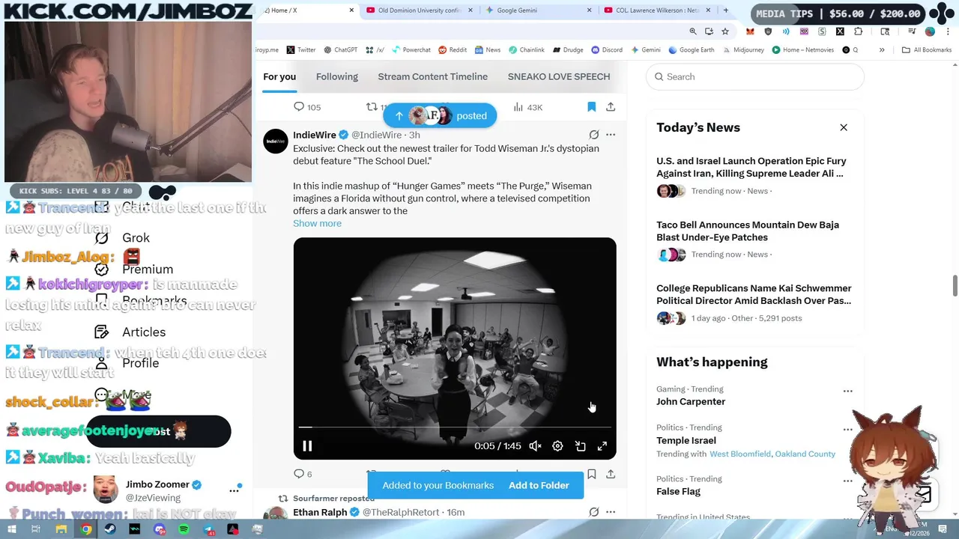
Task: Open Drudge bookmark in bookmarks bar
Action: click(x=568, y=49)
